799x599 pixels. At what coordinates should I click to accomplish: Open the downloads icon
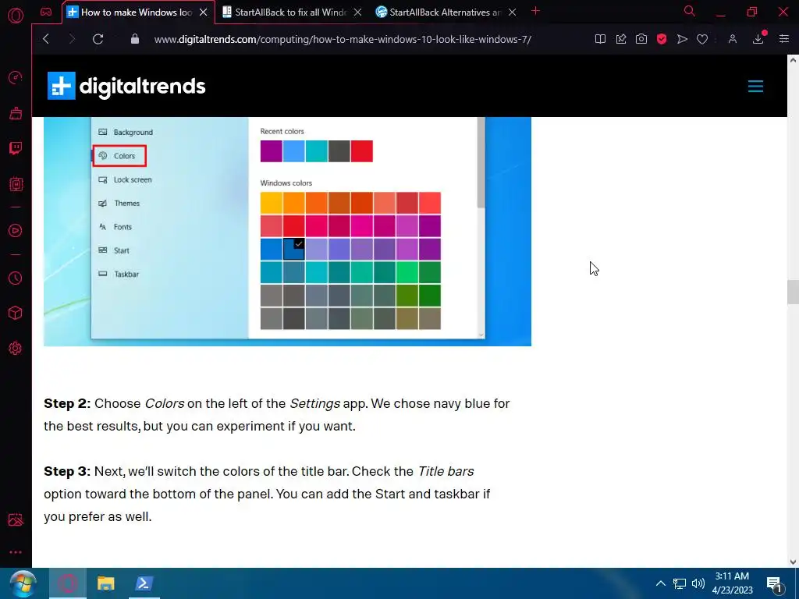[758, 39]
